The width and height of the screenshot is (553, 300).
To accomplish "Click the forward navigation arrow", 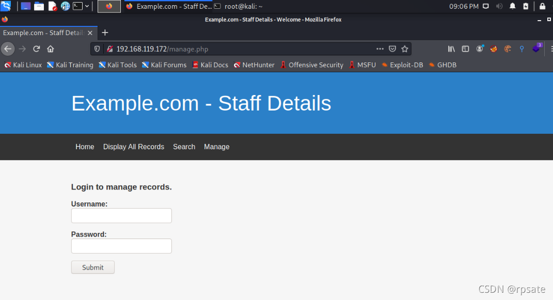I will 22,49.
